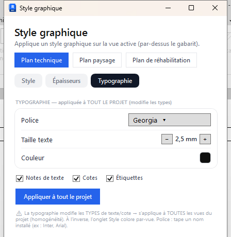Select the Plan technique preset

pyautogui.click(x=41, y=60)
